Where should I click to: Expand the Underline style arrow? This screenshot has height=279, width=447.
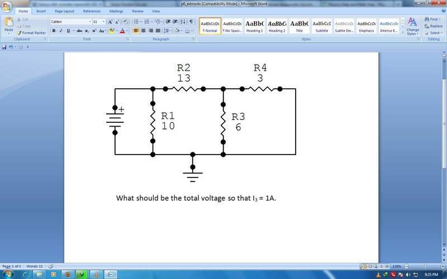(x=73, y=31)
